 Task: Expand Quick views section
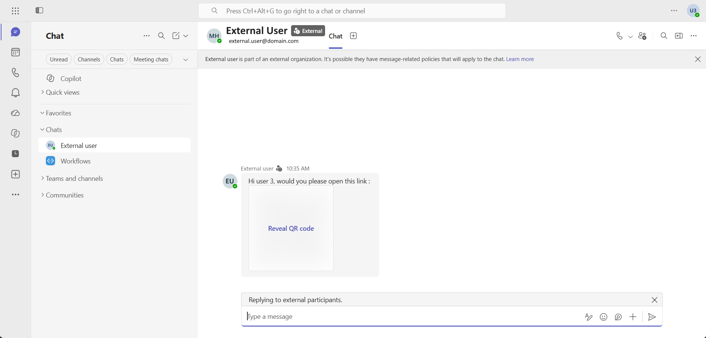click(60, 92)
